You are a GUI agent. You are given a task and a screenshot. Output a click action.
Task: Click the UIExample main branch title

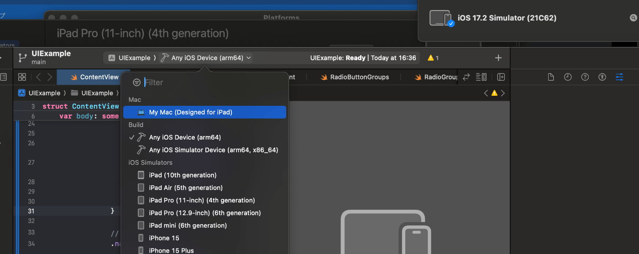[51, 57]
